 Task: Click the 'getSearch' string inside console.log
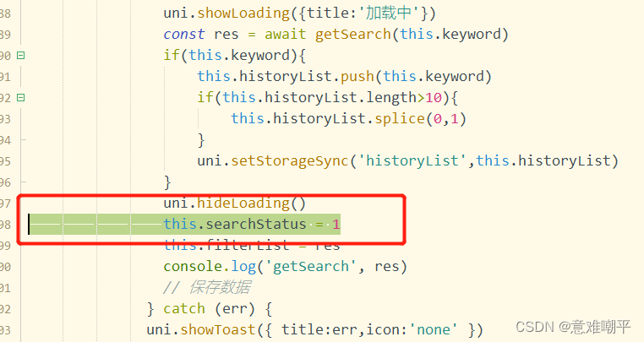click(x=311, y=267)
